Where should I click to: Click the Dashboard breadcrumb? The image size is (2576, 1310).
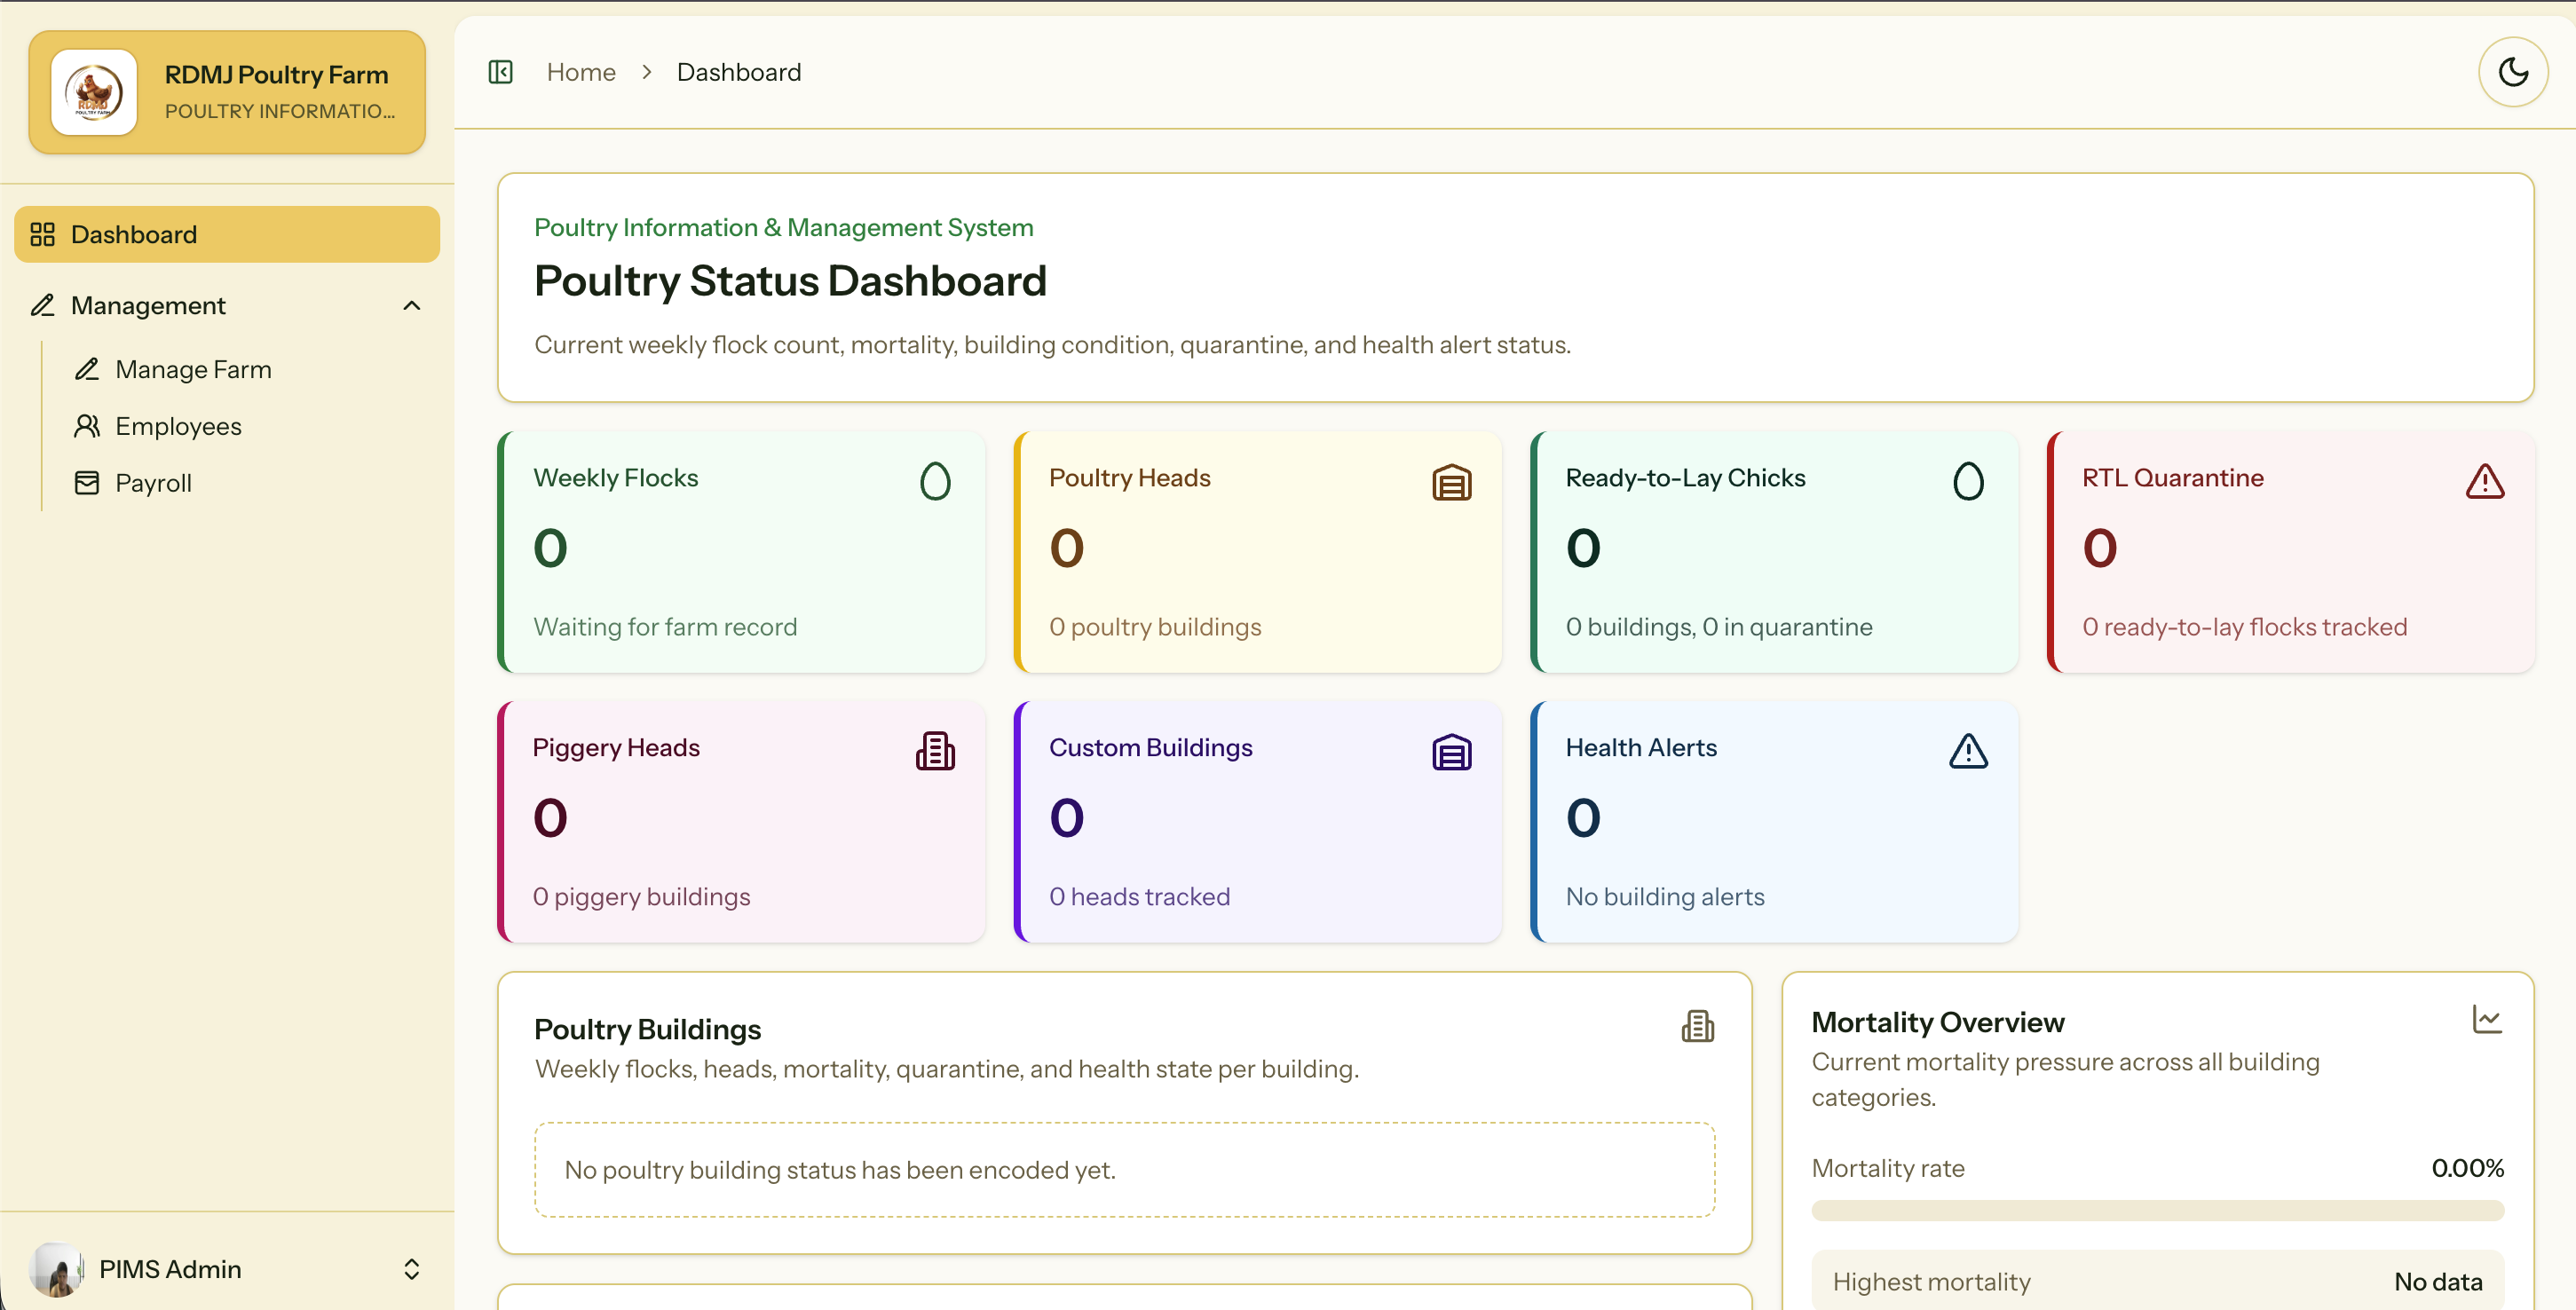click(x=739, y=72)
